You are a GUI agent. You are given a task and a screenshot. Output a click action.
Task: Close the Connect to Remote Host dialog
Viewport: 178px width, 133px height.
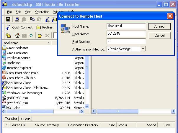[x=170, y=16]
